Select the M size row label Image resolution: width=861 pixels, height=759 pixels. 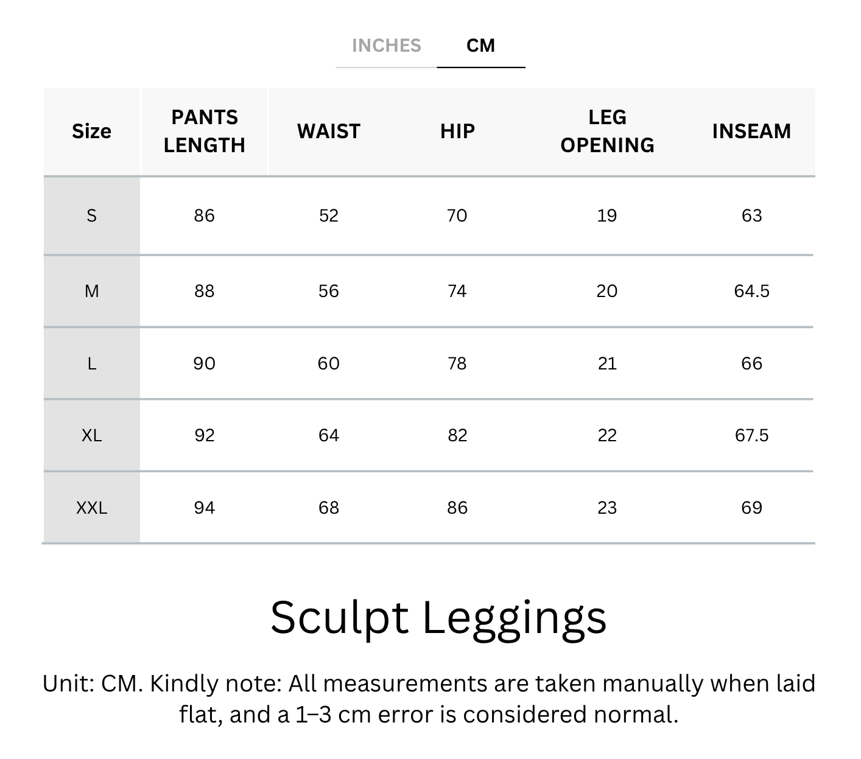[92, 291]
